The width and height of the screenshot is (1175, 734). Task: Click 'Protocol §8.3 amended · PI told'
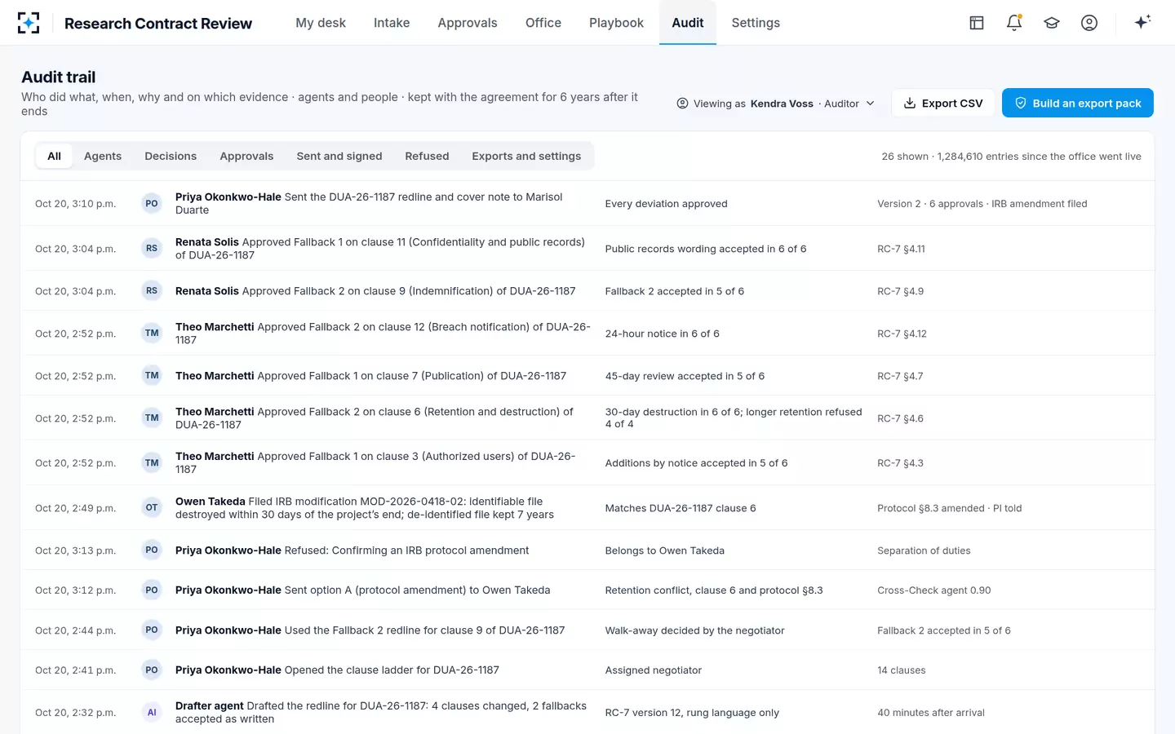click(x=950, y=508)
